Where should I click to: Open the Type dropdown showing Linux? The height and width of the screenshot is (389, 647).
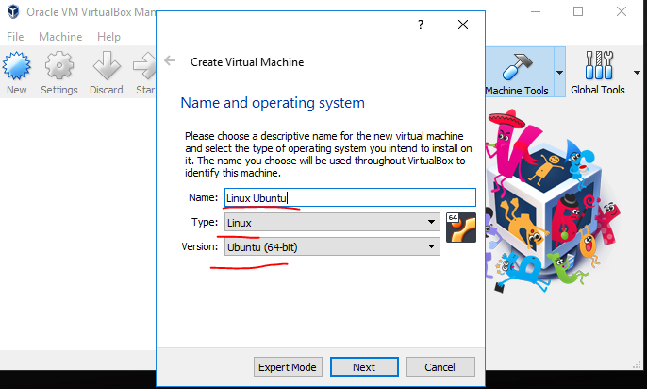tap(332, 223)
